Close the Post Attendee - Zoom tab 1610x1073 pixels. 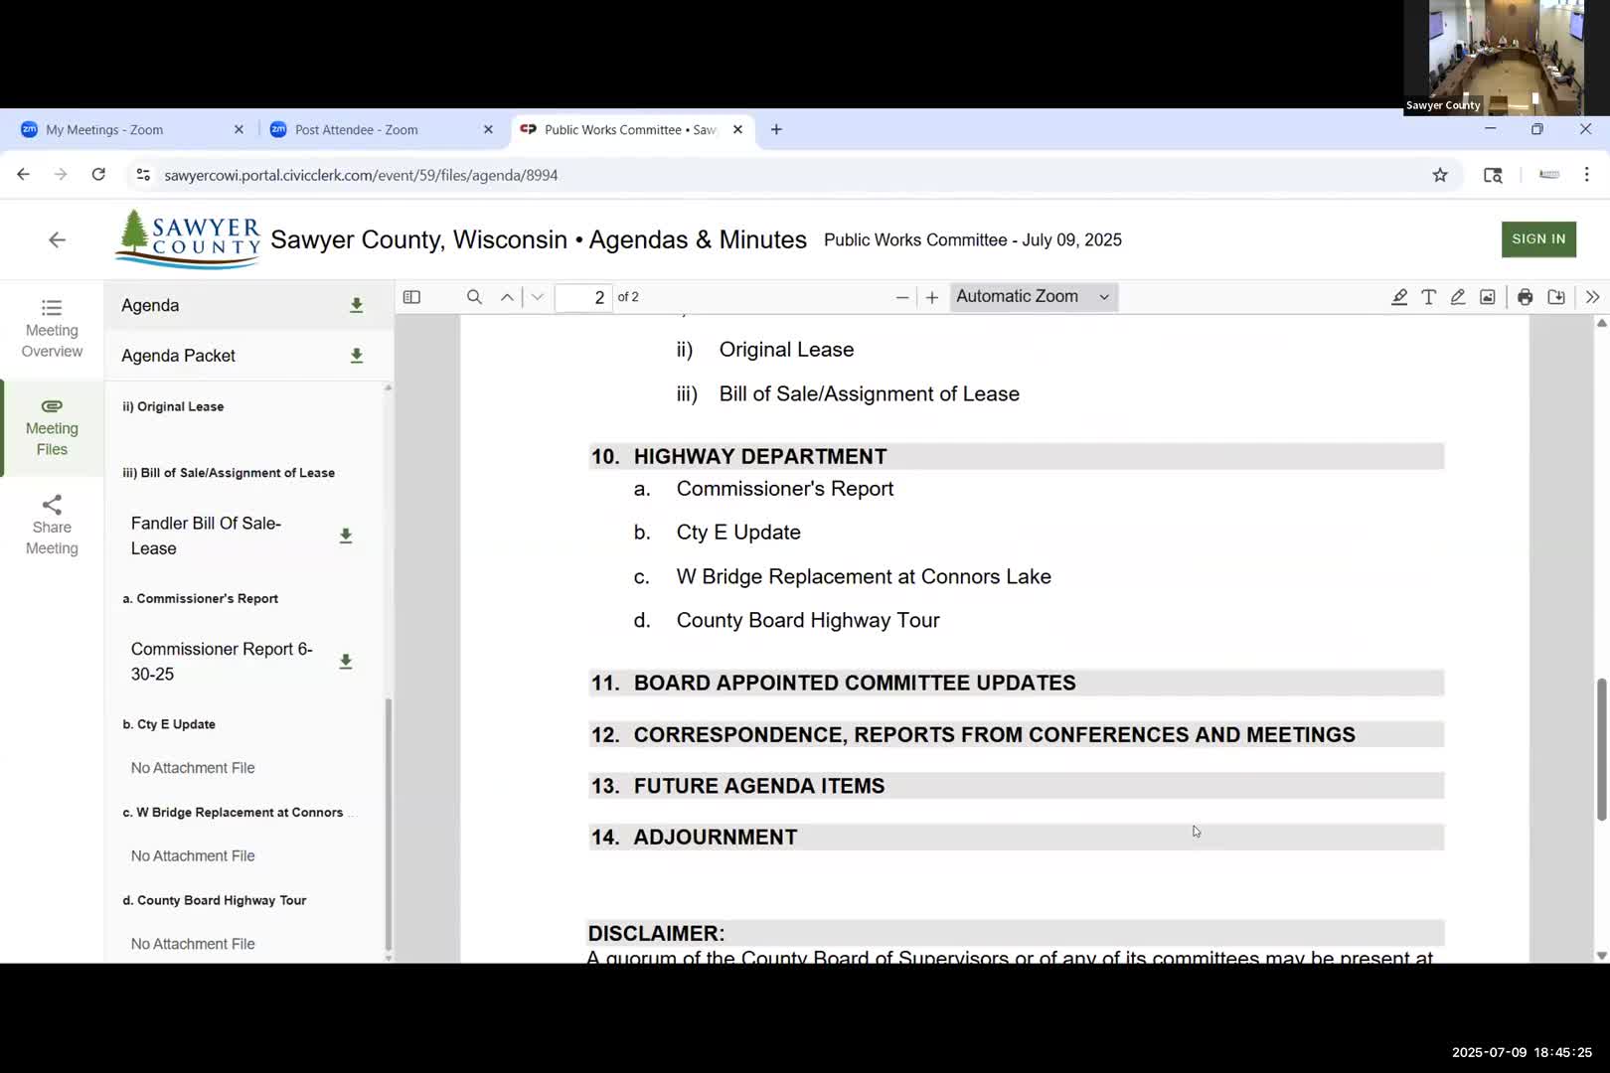tap(488, 130)
